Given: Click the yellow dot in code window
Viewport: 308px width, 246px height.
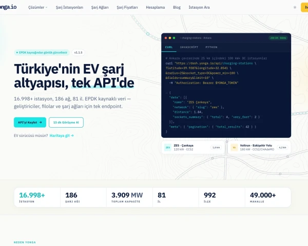Looking at the screenshot, I should 170,38.
